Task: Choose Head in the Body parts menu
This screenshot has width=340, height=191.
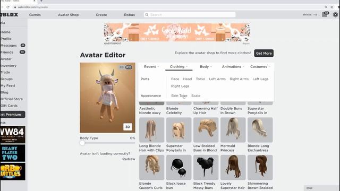Action: (x=188, y=79)
